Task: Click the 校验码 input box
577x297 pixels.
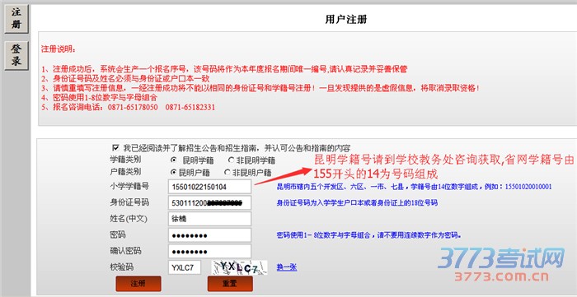Action: pyautogui.click(x=185, y=267)
